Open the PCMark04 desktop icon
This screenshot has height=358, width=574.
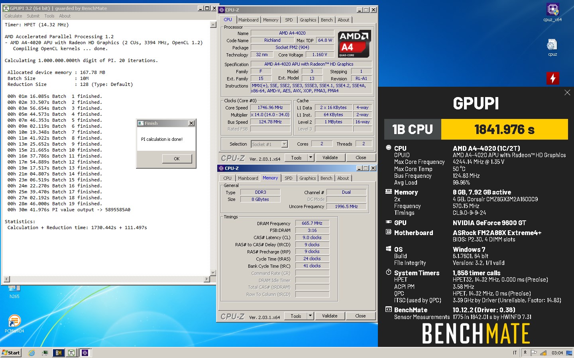14,323
